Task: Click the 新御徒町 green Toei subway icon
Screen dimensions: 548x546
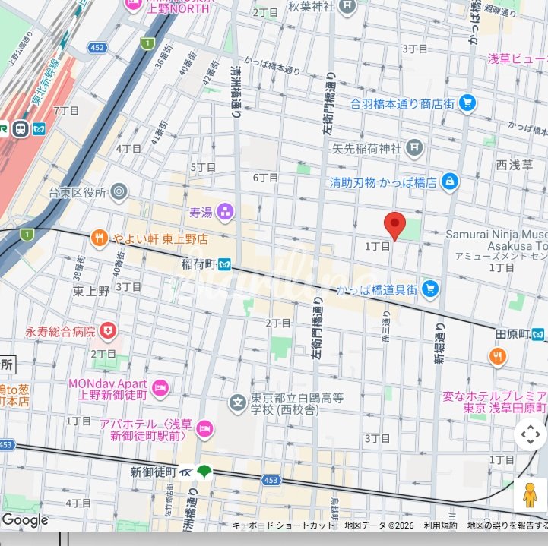Action: pyautogui.click(x=204, y=472)
